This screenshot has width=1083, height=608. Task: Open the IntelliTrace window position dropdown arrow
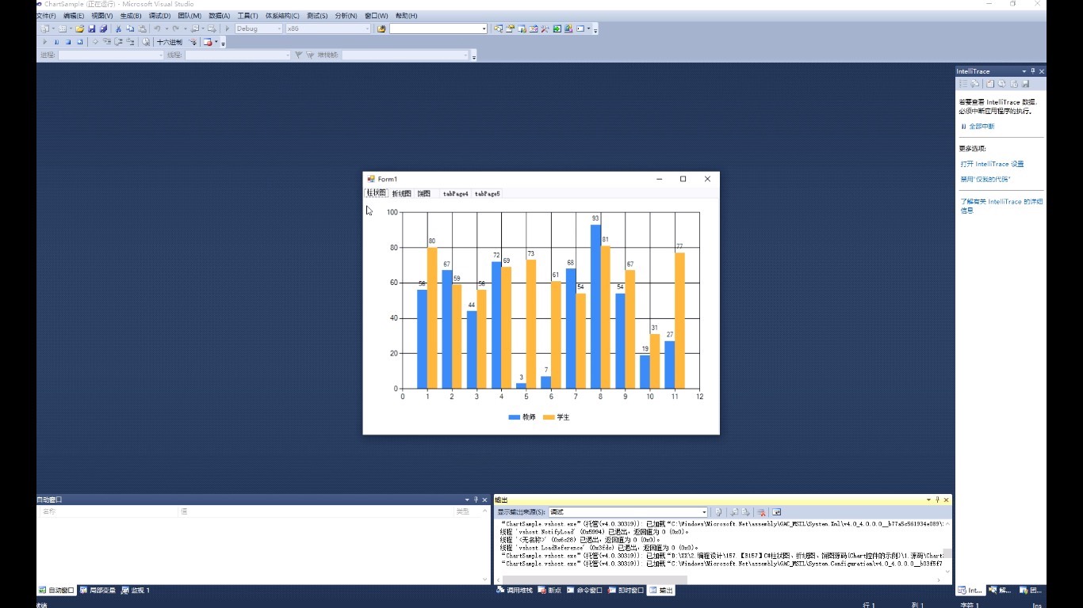[x=1024, y=71]
